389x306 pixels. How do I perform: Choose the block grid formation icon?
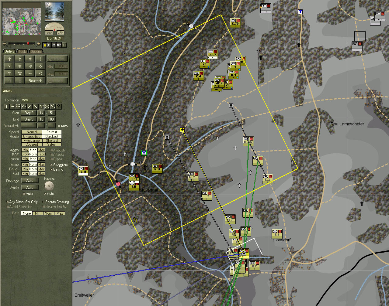18,107
